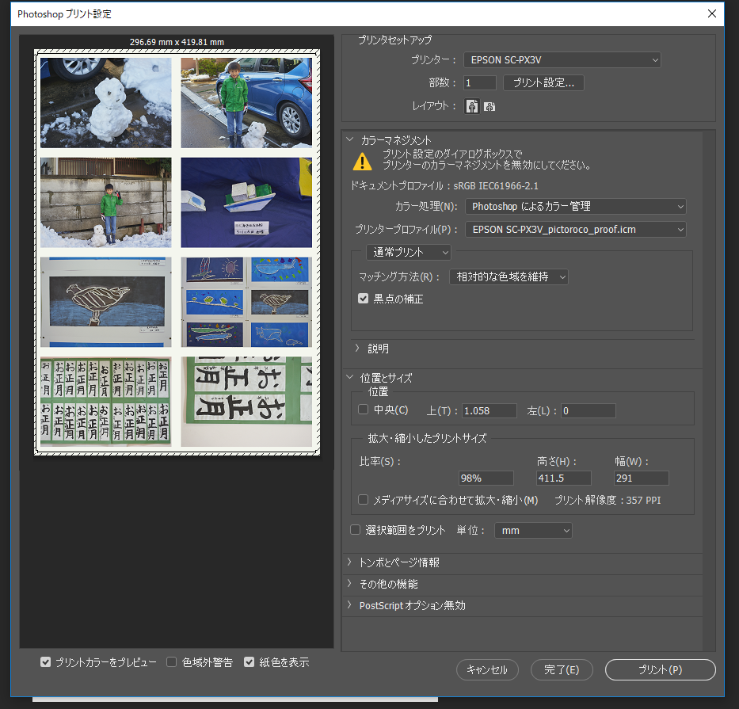Click the boy by concrete wall photo

click(106, 202)
